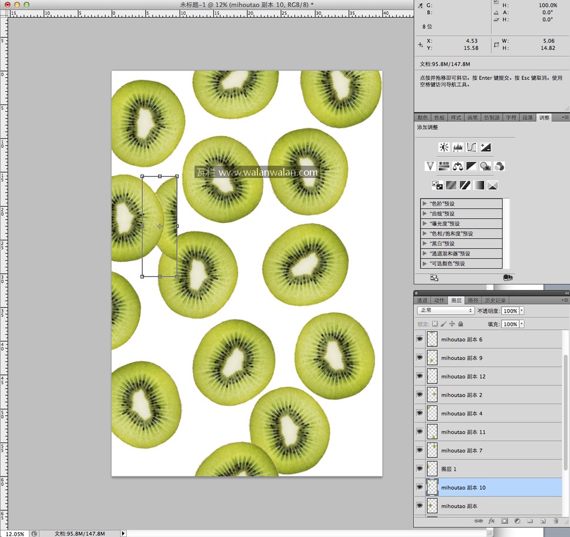570x537 pixels.
Task: Open the 历史记录 tab
Action: pyautogui.click(x=495, y=300)
